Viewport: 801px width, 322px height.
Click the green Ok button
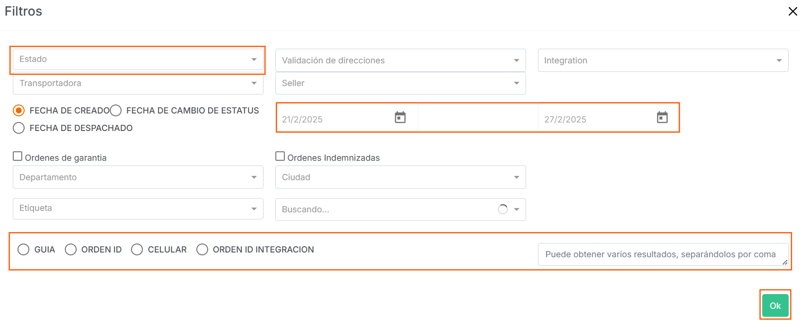tap(775, 305)
